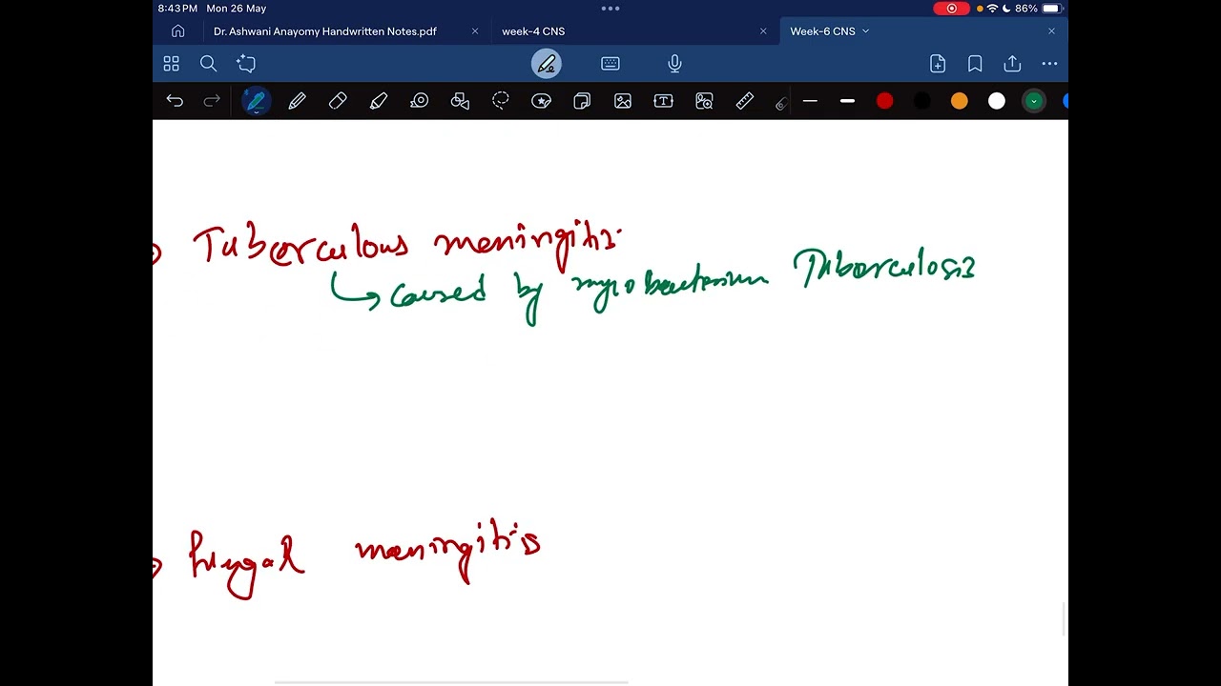The width and height of the screenshot is (1221, 686).
Task: Select the shapes tool
Action: pyautogui.click(x=460, y=101)
